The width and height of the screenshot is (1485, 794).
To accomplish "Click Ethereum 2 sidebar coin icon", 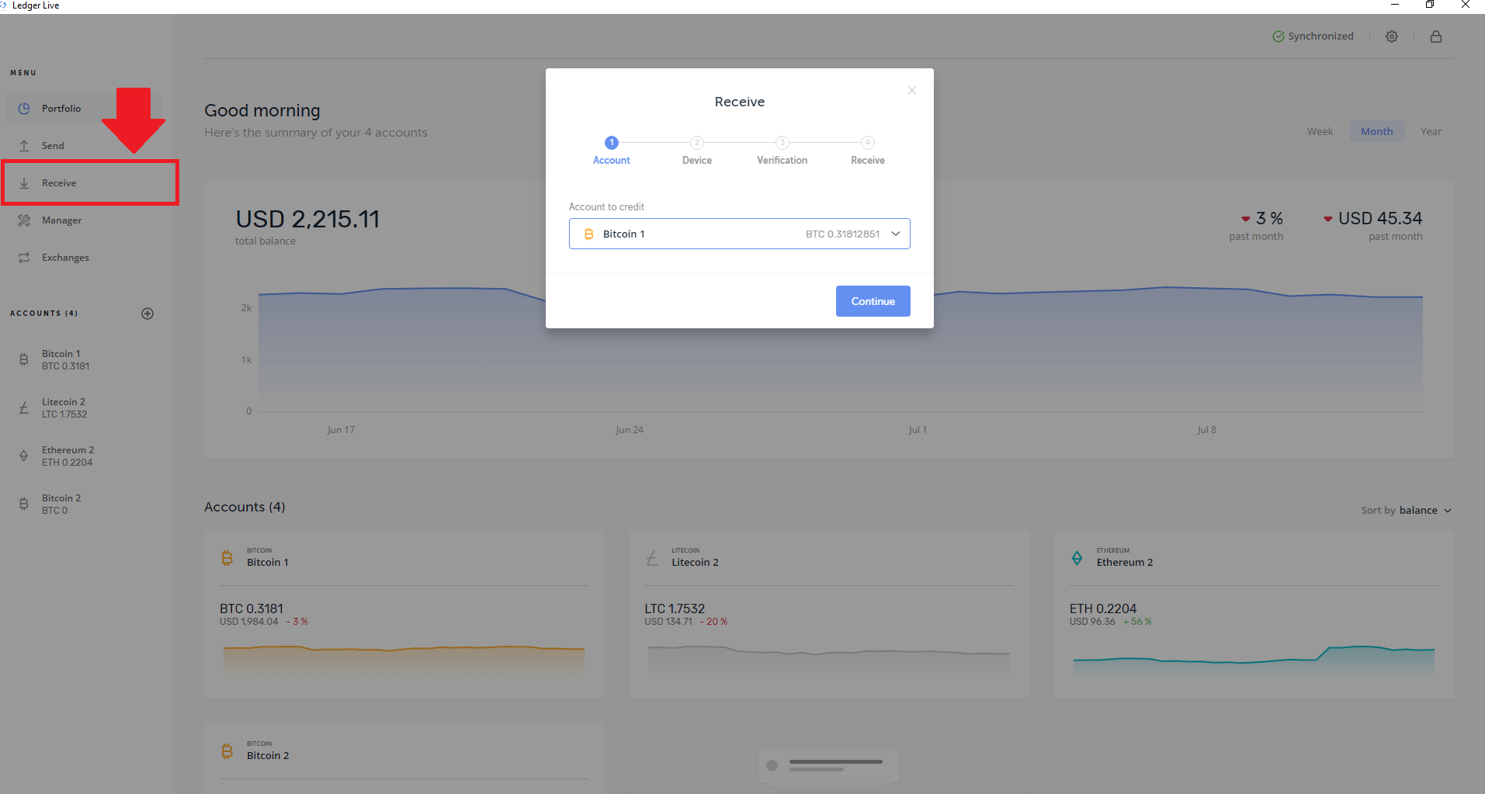I will 24,456.
